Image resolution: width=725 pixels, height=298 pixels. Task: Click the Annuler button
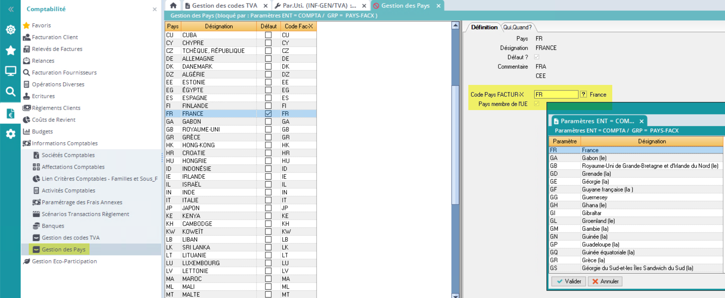click(x=605, y=281)
